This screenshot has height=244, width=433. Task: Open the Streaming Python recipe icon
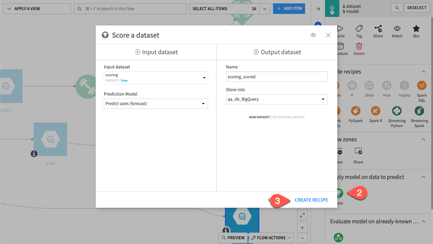396,111
